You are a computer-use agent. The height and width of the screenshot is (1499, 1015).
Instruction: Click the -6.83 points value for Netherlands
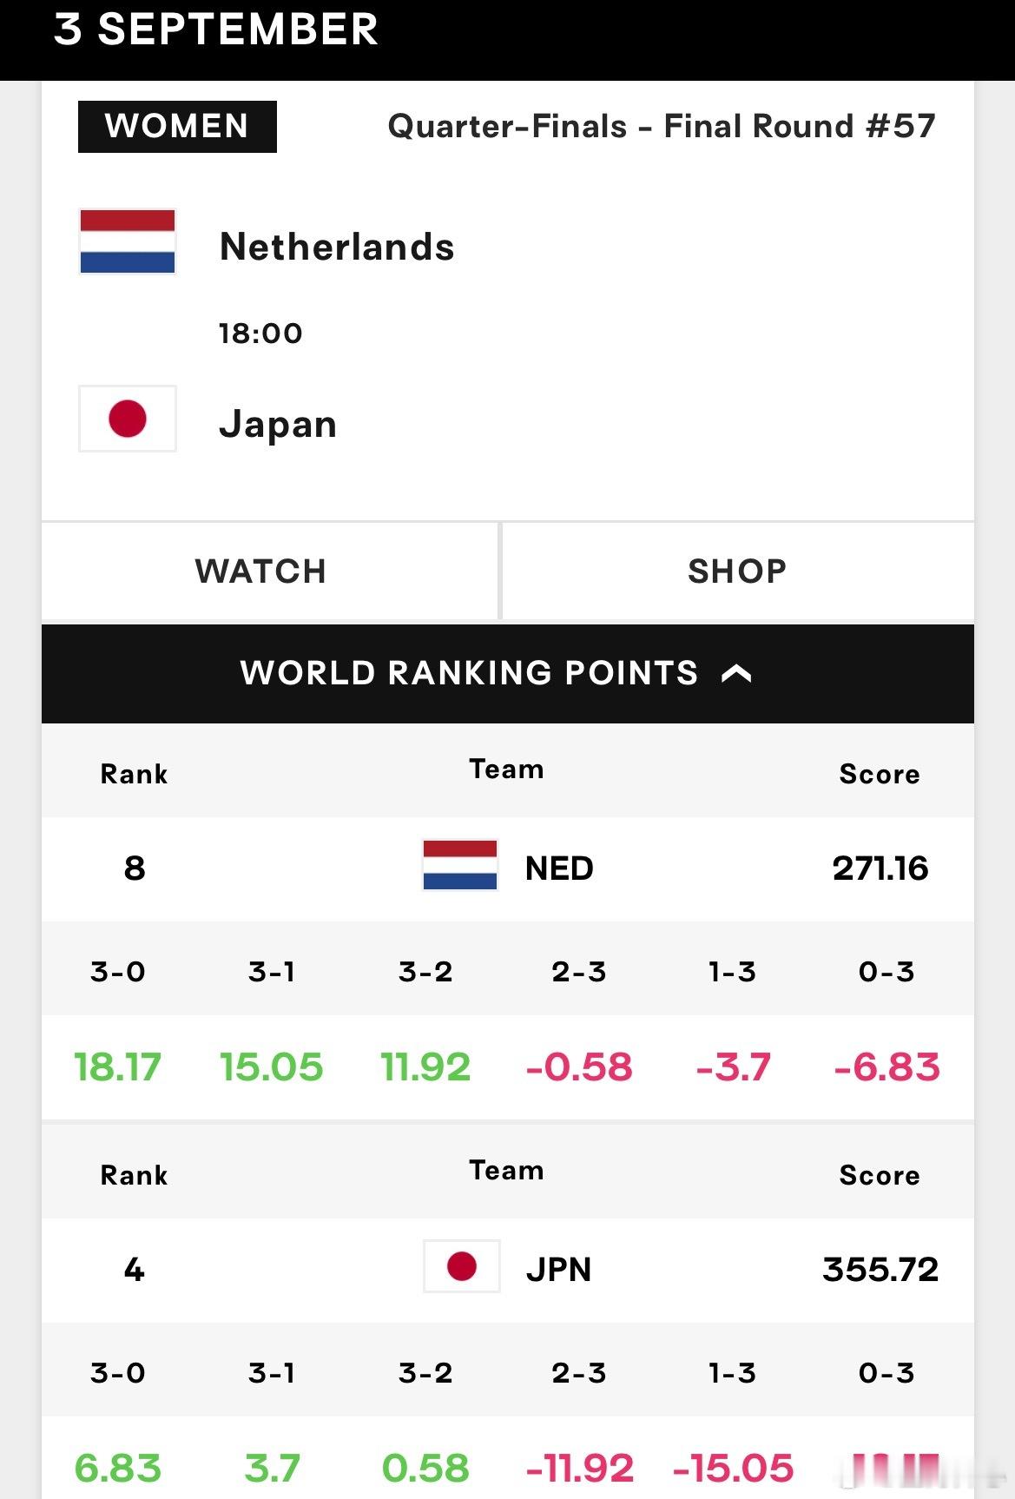886,1066
